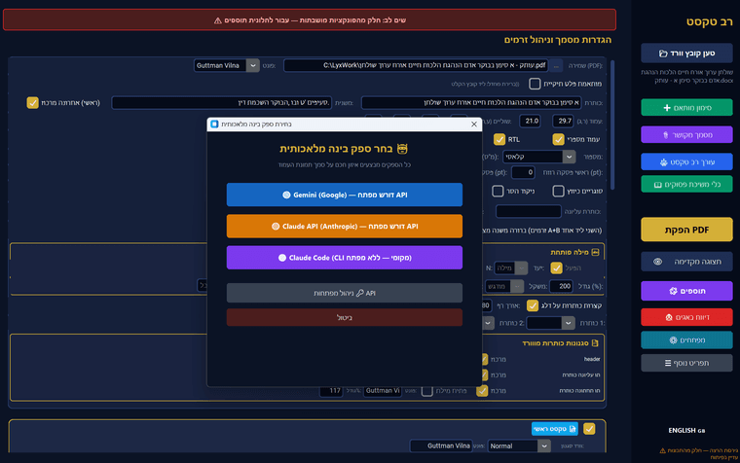The width and height of the screenshot is (740, 463).
Task: Close the AI provider selection dialog
Action: pos(474,124)
